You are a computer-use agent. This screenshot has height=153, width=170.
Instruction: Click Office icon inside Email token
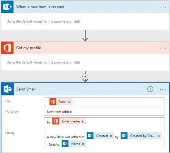click(x=53, y=102)
